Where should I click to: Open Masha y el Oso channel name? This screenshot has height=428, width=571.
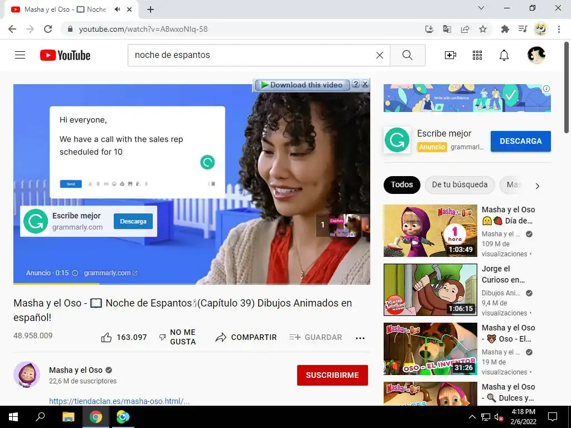pyautogui.click(x=76, y=370)
